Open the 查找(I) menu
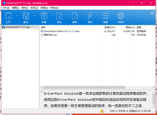This screenshot has width=157, height=115. [x=25, y=8]
